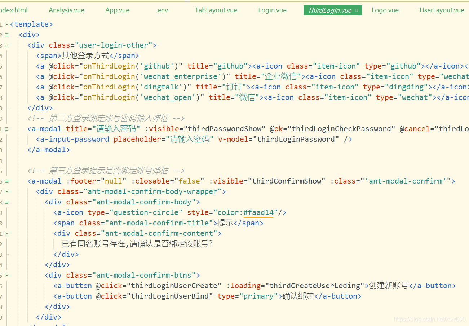The image size is (469, 326).
Task: Place cursor on onThirdLogin('github')
Action: click(131, 66)
